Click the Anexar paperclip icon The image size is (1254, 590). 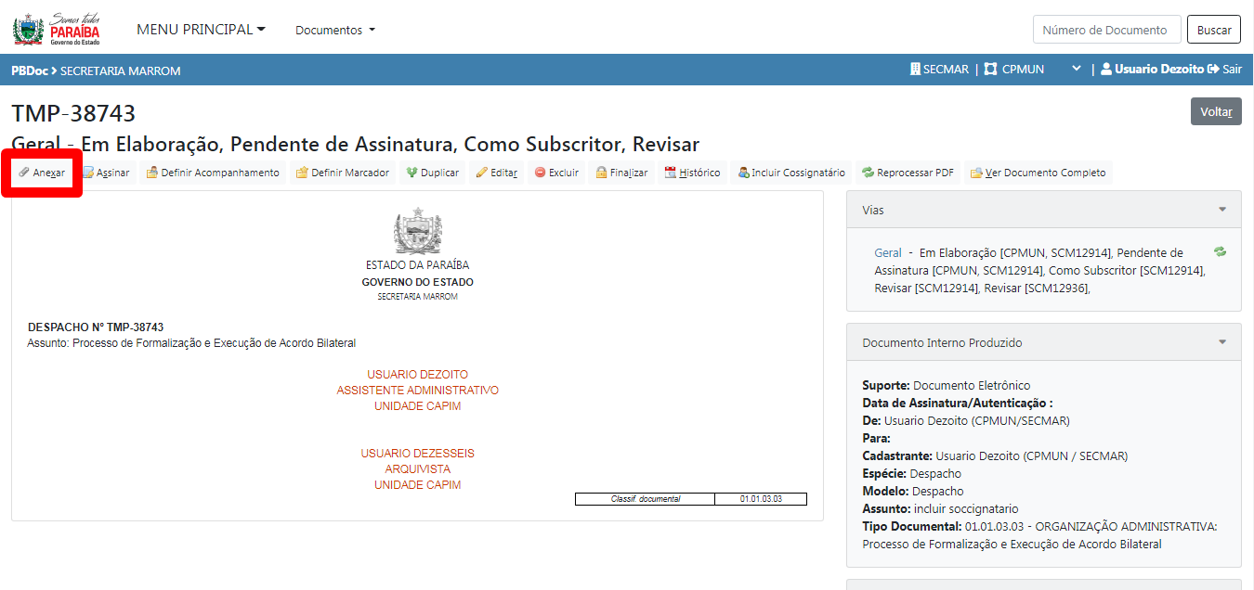tap(24, 173)
